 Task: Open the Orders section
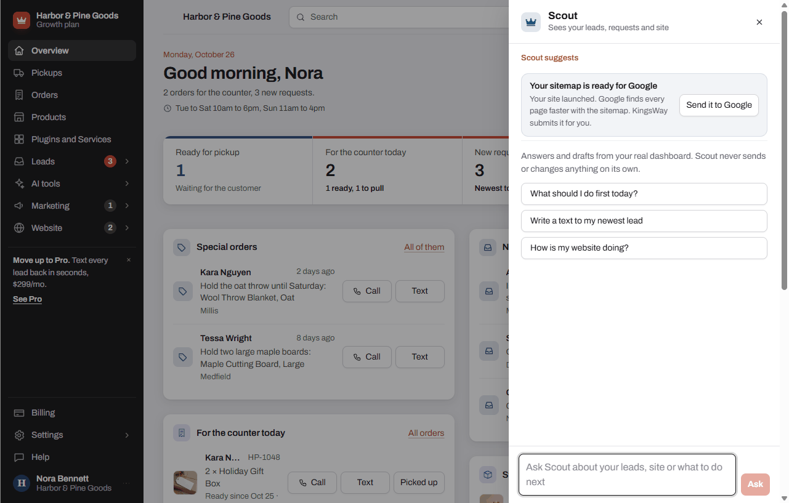click(72, 95)
